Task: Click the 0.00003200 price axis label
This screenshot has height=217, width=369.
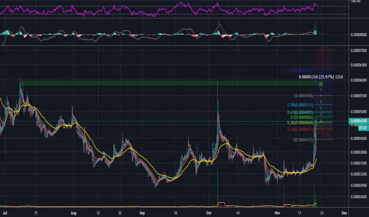Action: tap(359, 174)
